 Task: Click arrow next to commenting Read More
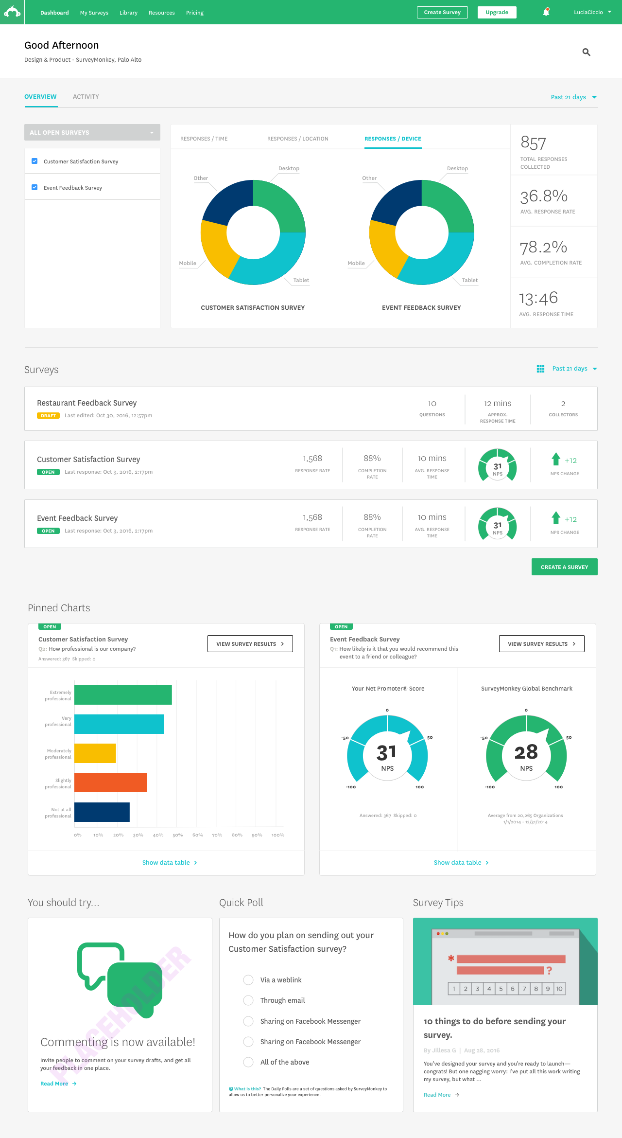point(74,1084)
